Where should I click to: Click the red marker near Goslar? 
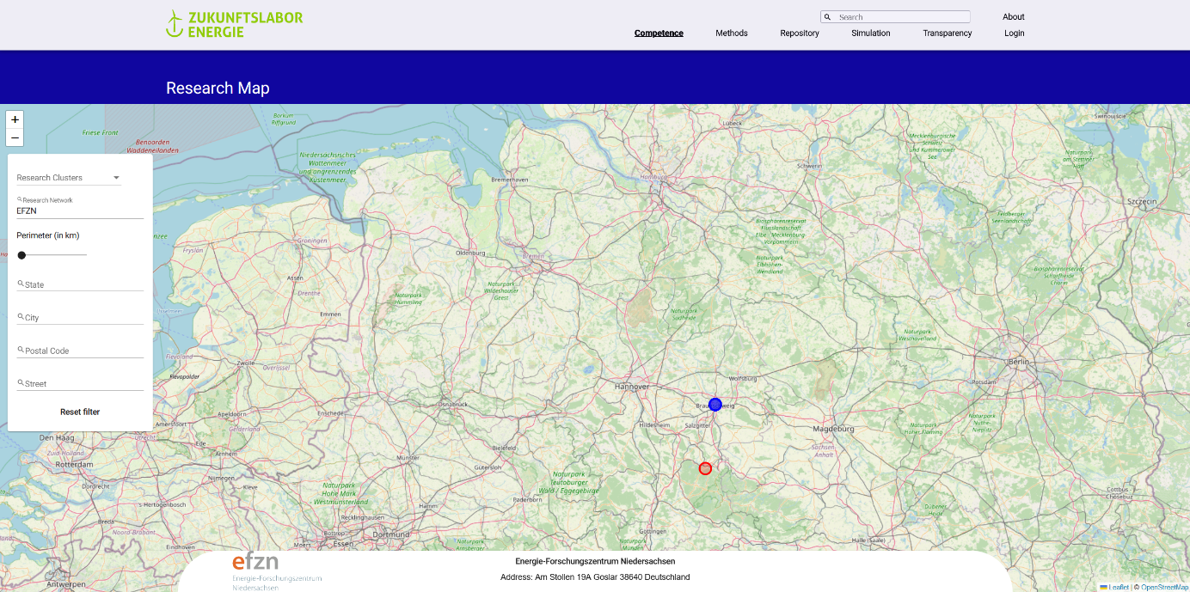pos(705,468)
